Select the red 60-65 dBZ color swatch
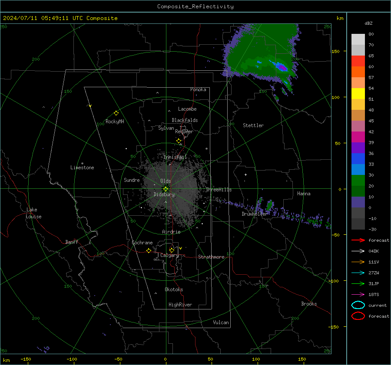The width and height of the screenshot is (391, 365). pyautogui.click(x=358, y=61)
